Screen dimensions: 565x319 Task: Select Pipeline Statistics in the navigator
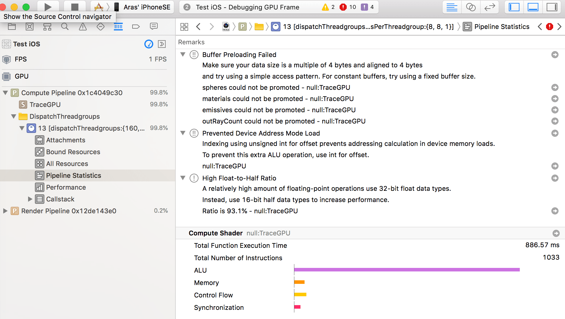[88, 175]
